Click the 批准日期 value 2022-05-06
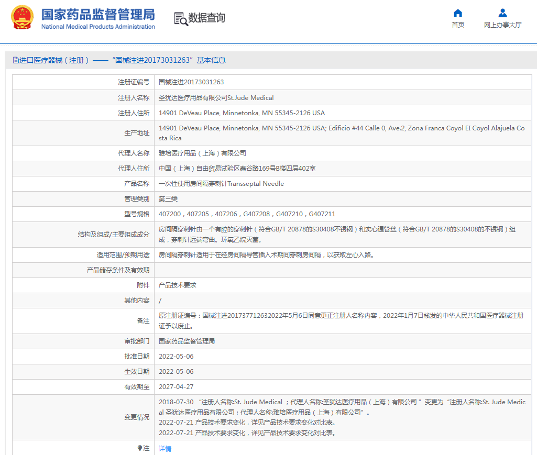Screen dimensions: 537x455 coord(176,357)
